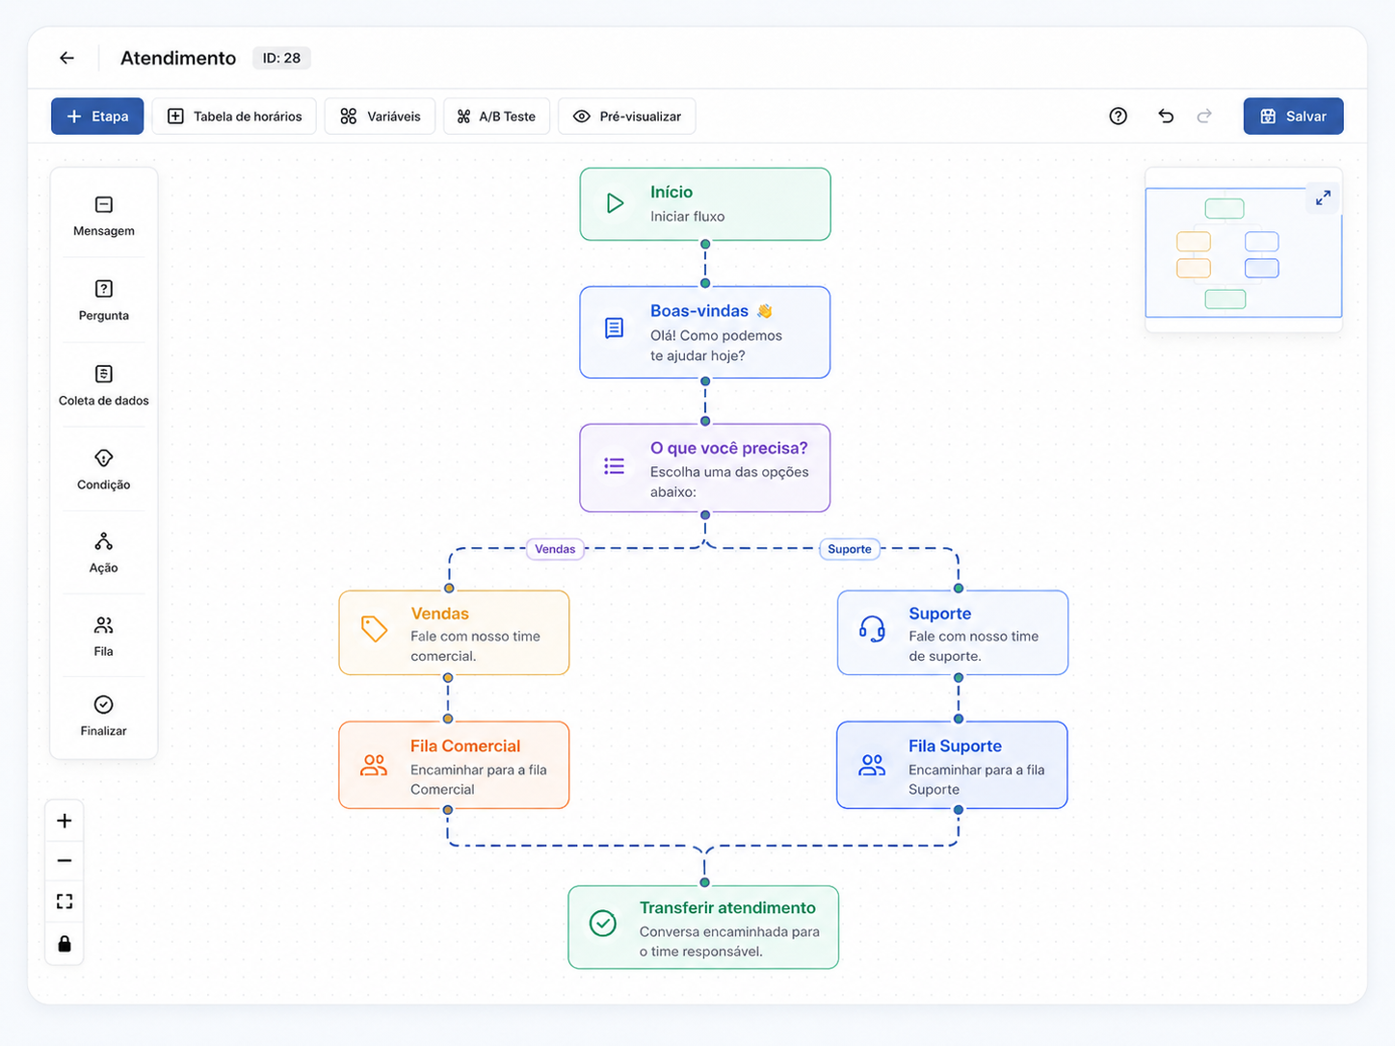Screen dimensions: 1395x1046
Task: Select the Coleta de dados tool
Action: pos(104,385)
